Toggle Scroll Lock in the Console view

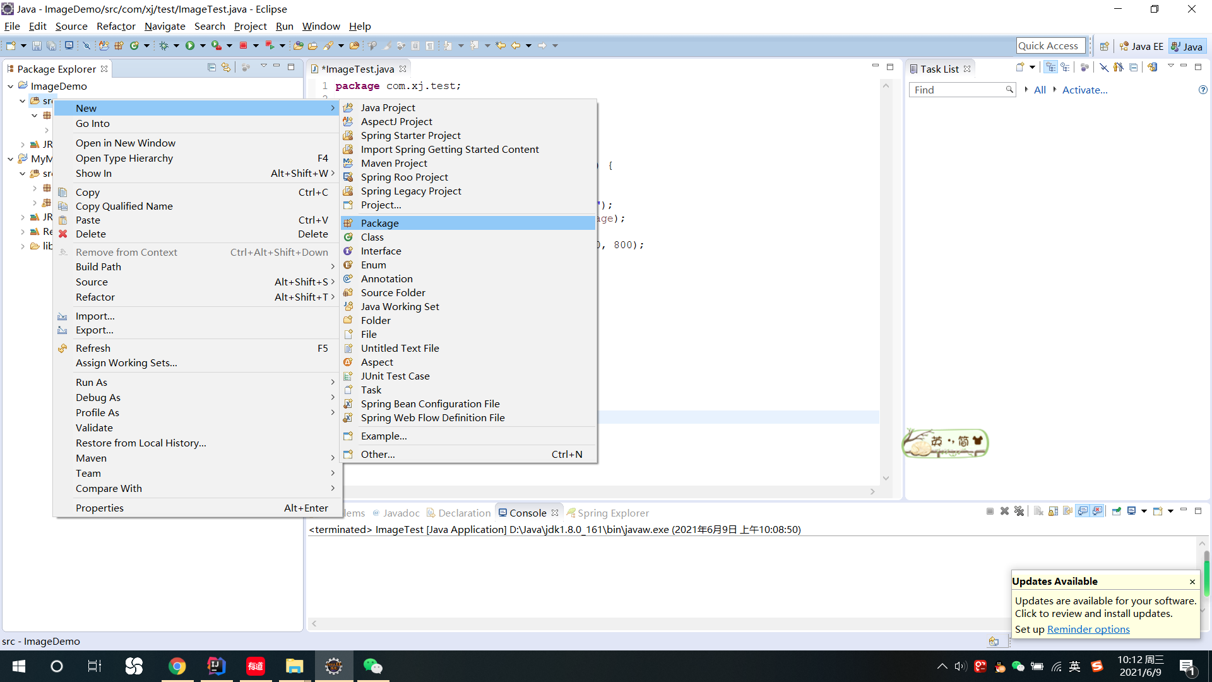(x=1053, y=511)
